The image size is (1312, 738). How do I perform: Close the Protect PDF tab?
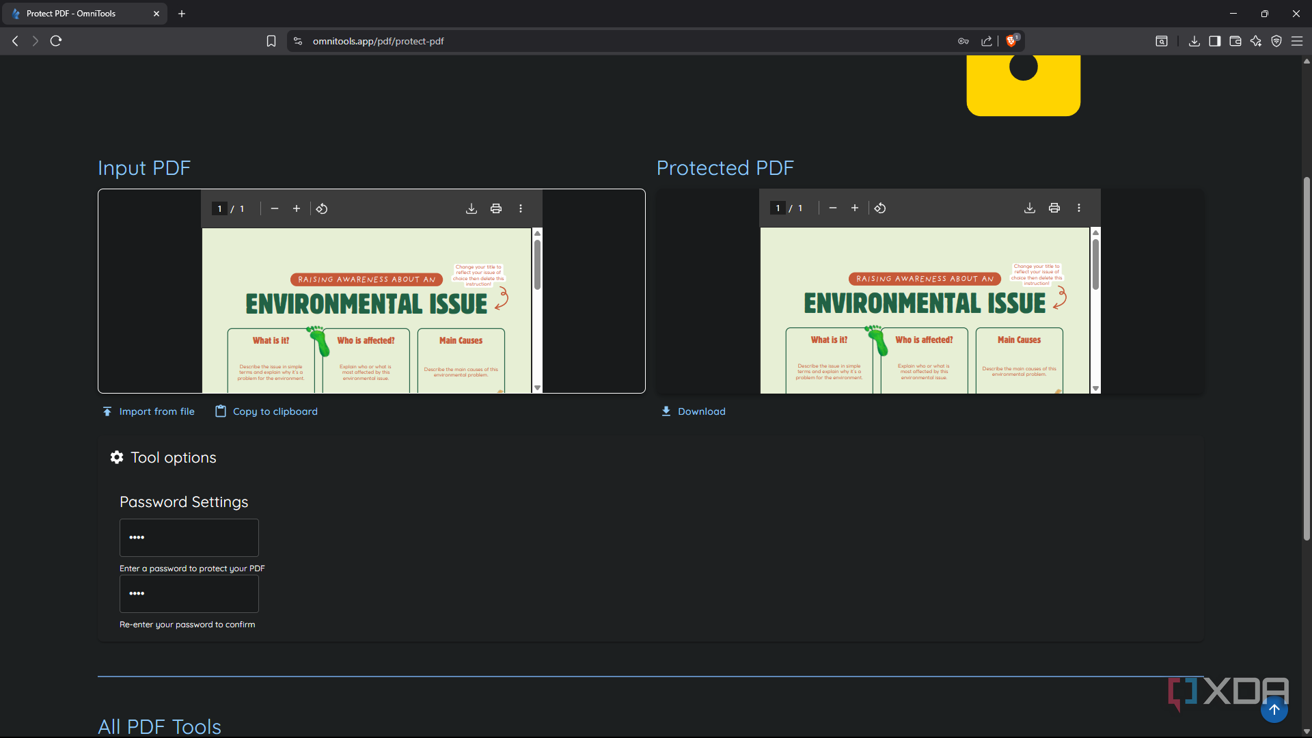[x=156, y=14]
